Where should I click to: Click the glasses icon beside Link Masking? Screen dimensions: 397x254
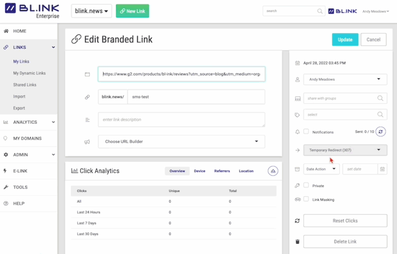[x=298, y=199]
